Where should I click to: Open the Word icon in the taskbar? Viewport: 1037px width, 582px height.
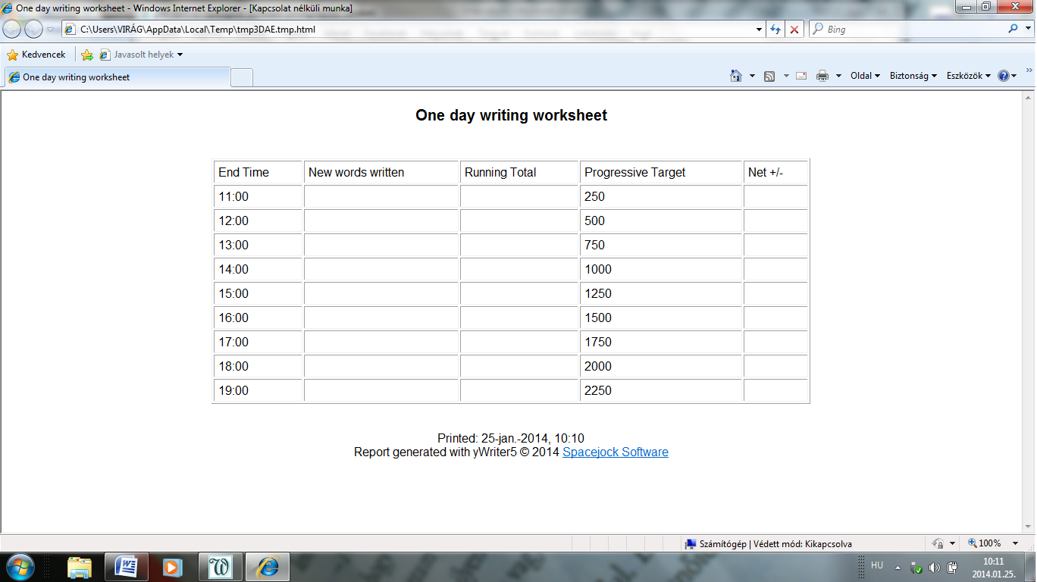click(127, 566)
